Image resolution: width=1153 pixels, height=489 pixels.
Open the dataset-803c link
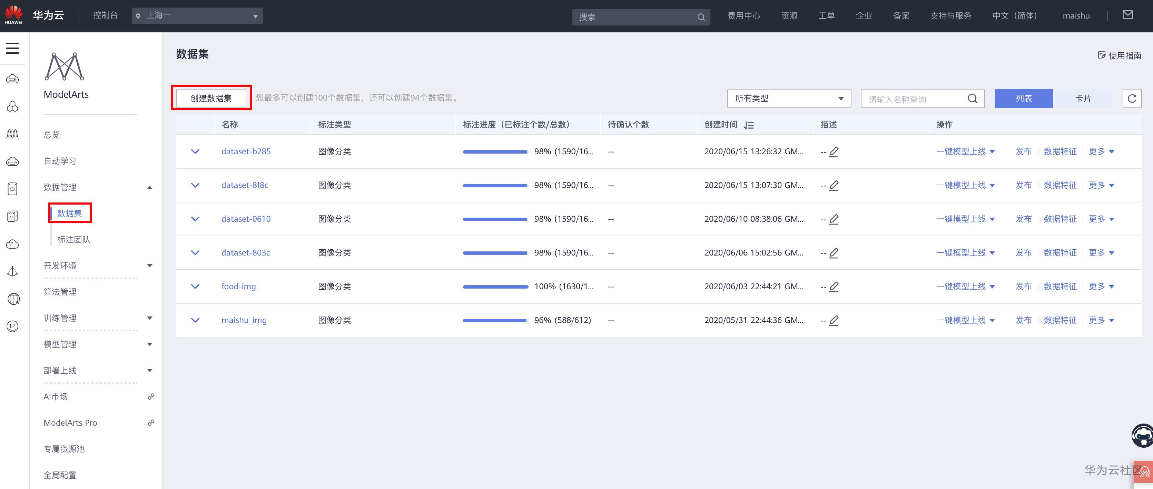(246, 253)
